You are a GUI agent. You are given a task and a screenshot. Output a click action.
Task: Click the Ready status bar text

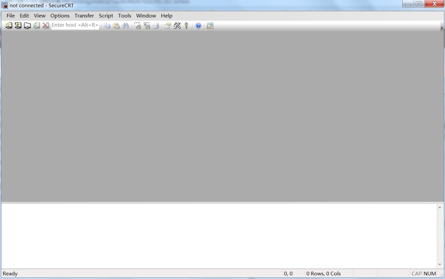(10, 274)
